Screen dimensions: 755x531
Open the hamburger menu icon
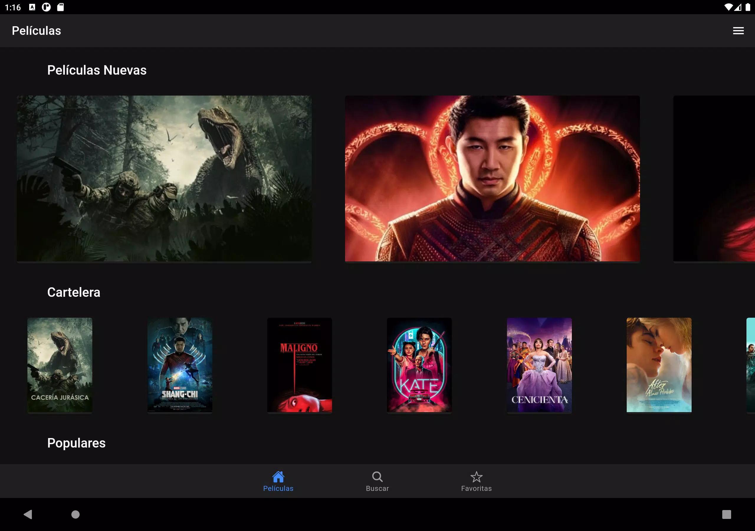[x=738, y=31]
